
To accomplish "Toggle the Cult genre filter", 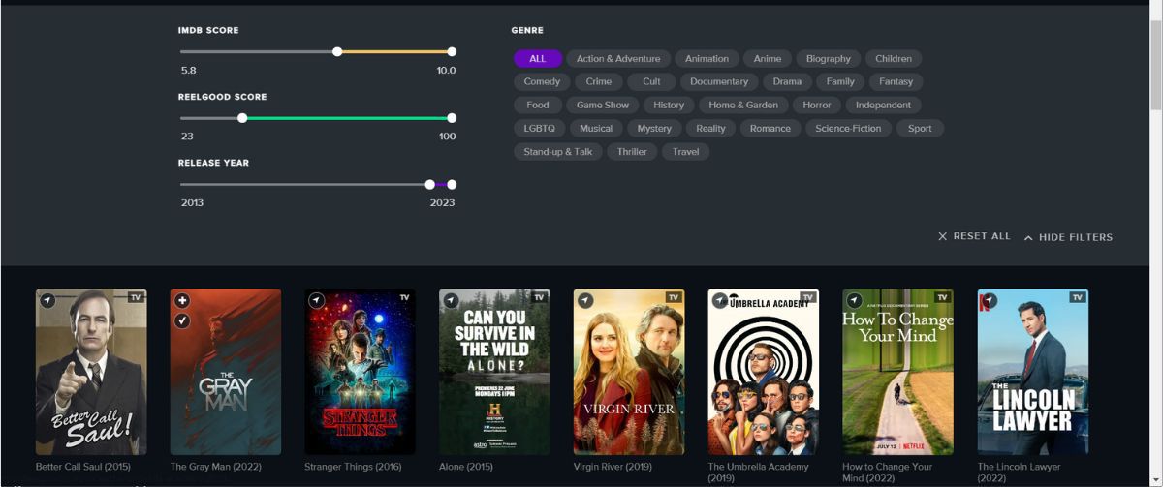I will 651,82.
